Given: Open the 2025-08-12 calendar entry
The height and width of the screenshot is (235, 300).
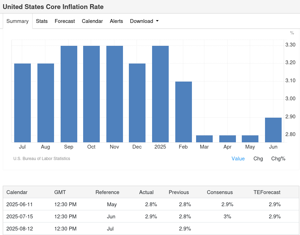Looking at the screenshot, I should tap(20, 229).
